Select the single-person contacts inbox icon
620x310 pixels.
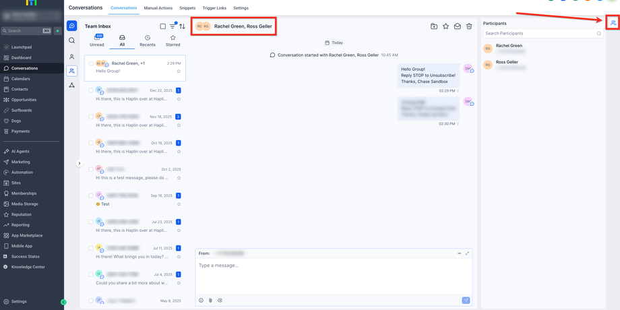pyautogui.click(x=71, y=57)
